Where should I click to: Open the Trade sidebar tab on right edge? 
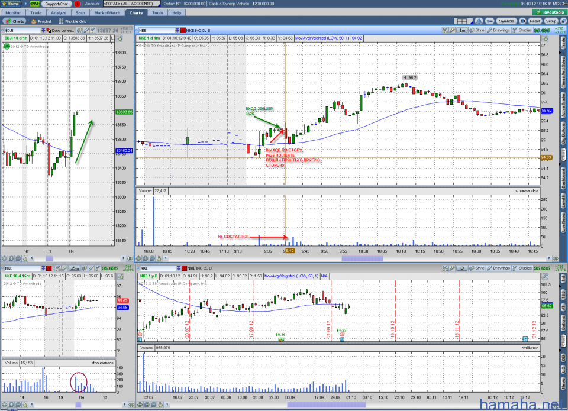[563, 43]
